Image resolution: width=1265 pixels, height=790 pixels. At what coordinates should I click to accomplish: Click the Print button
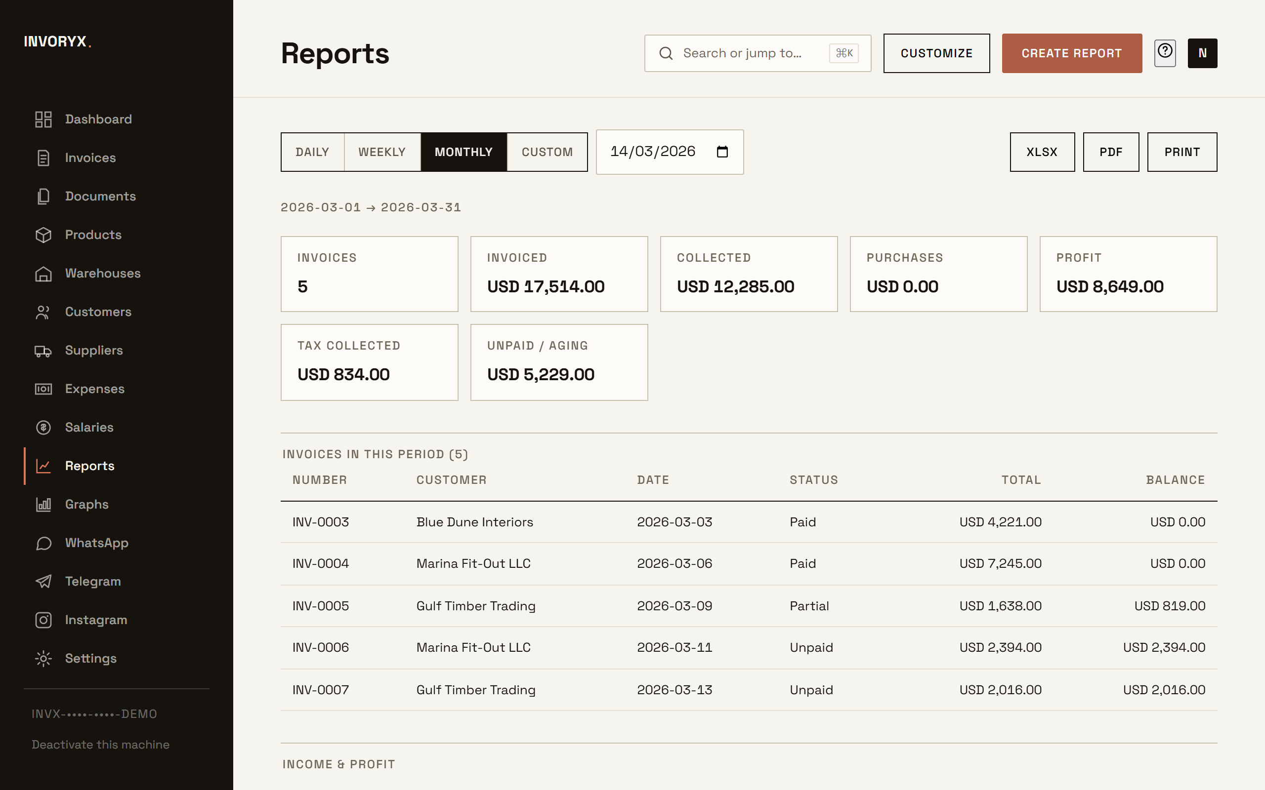tap(1182, 152)
